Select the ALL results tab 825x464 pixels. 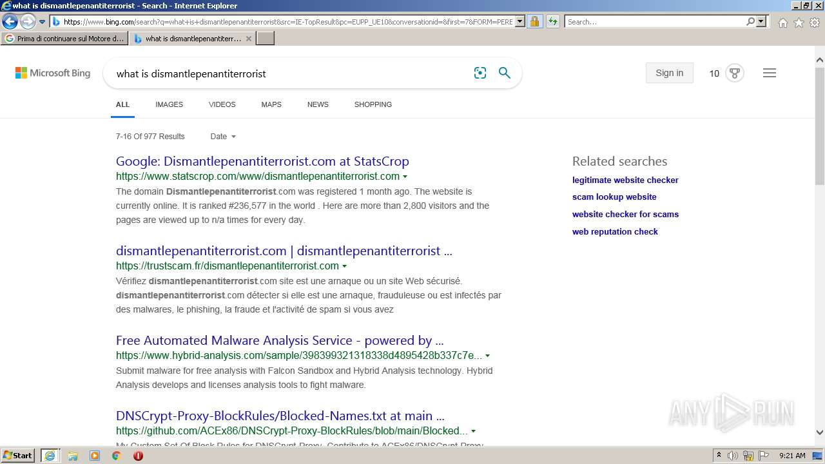122,104
